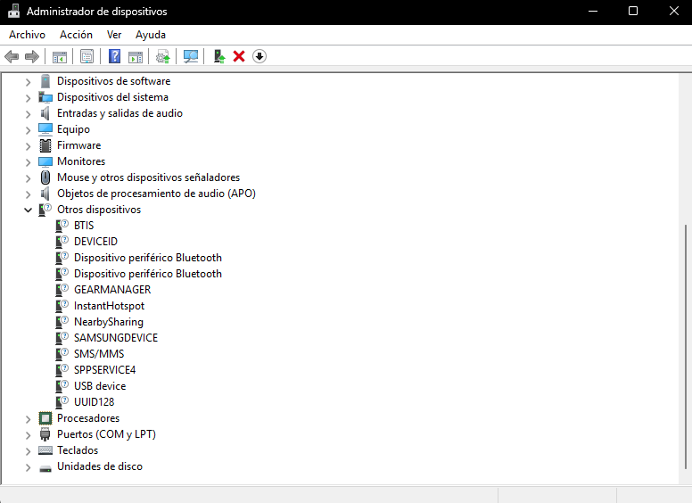
Task: Click the Back arrow toolbar icon
Action: coord(12,56)
